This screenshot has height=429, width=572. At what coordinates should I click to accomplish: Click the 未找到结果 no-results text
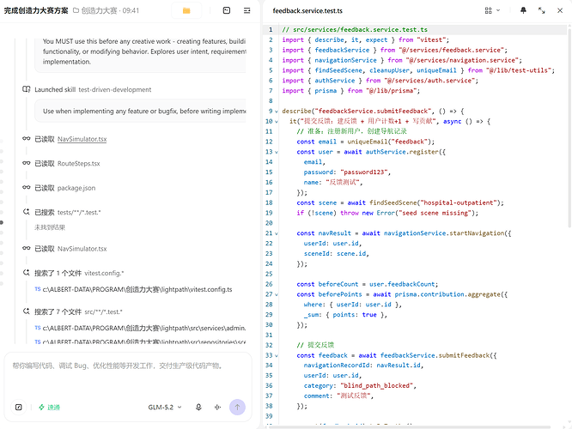coord(50,227)
